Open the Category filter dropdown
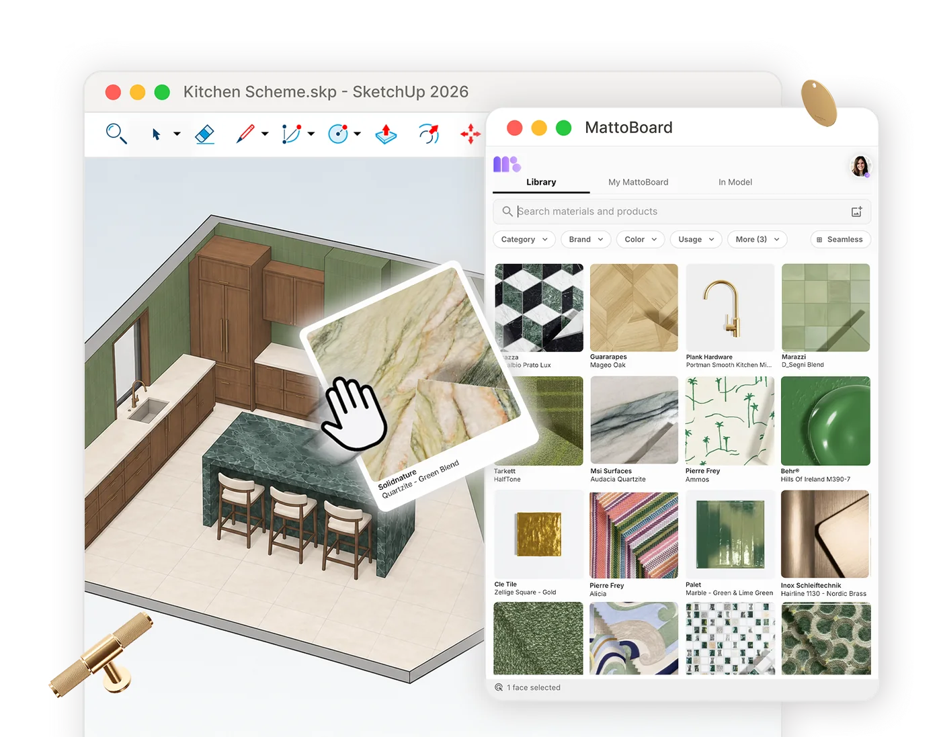The width and height of the screenshot is (941, 737). [x=524, y=239]
